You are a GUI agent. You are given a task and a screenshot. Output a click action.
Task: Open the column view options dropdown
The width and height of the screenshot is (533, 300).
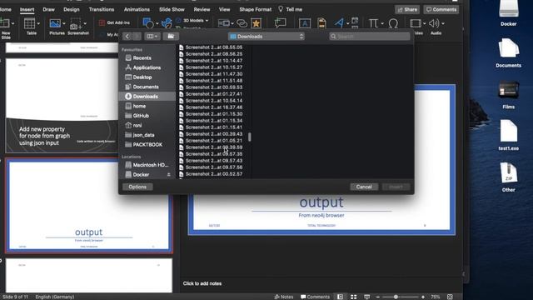(152, 37)
